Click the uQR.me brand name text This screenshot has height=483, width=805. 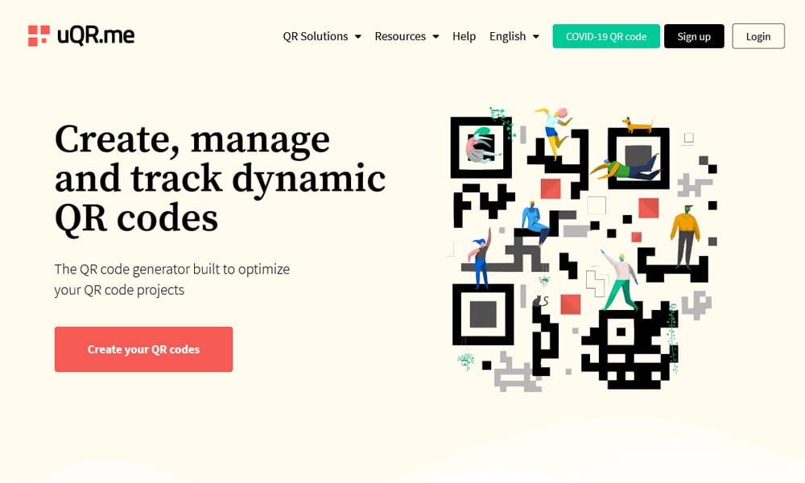[x=96, y=35]
